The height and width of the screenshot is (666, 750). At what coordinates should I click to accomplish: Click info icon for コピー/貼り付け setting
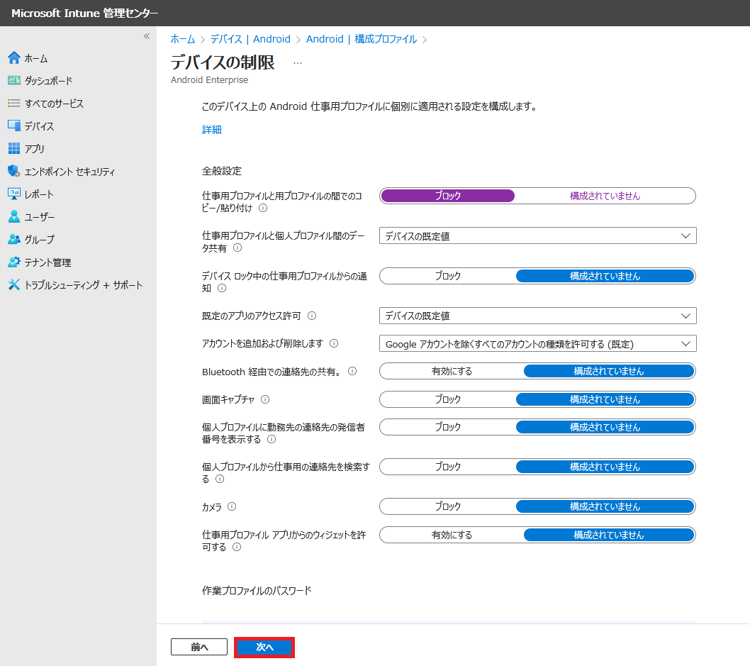263,208
